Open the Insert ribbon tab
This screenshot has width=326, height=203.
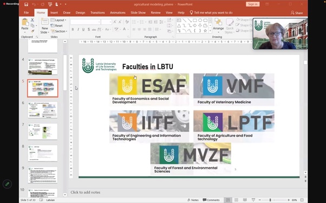54,12
